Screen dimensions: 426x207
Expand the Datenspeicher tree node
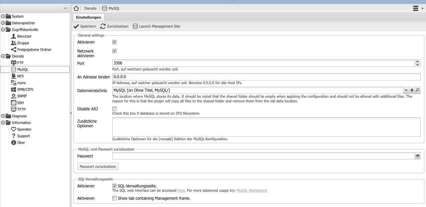pyautogui.click(x=3, y=23)
